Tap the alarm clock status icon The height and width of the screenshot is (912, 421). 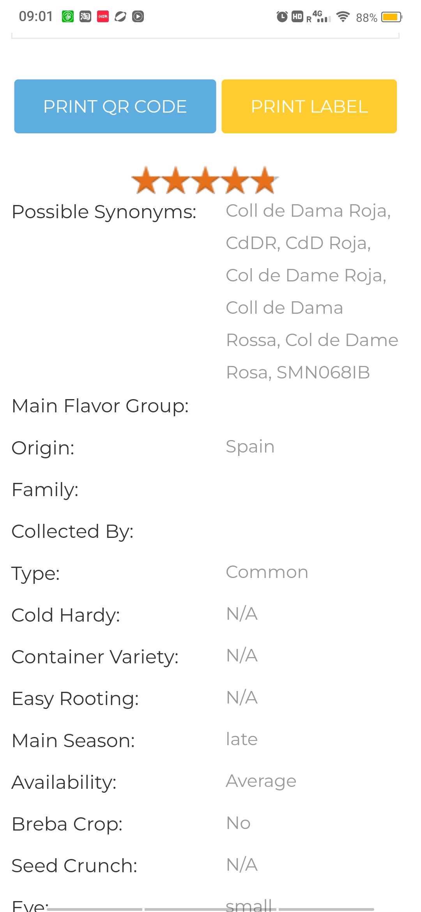(x=282, y=16)
